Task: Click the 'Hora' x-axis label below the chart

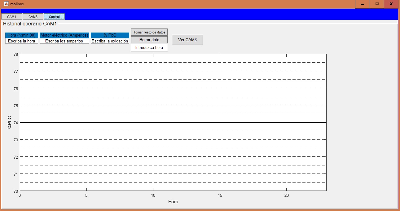Action: (173, 202)
